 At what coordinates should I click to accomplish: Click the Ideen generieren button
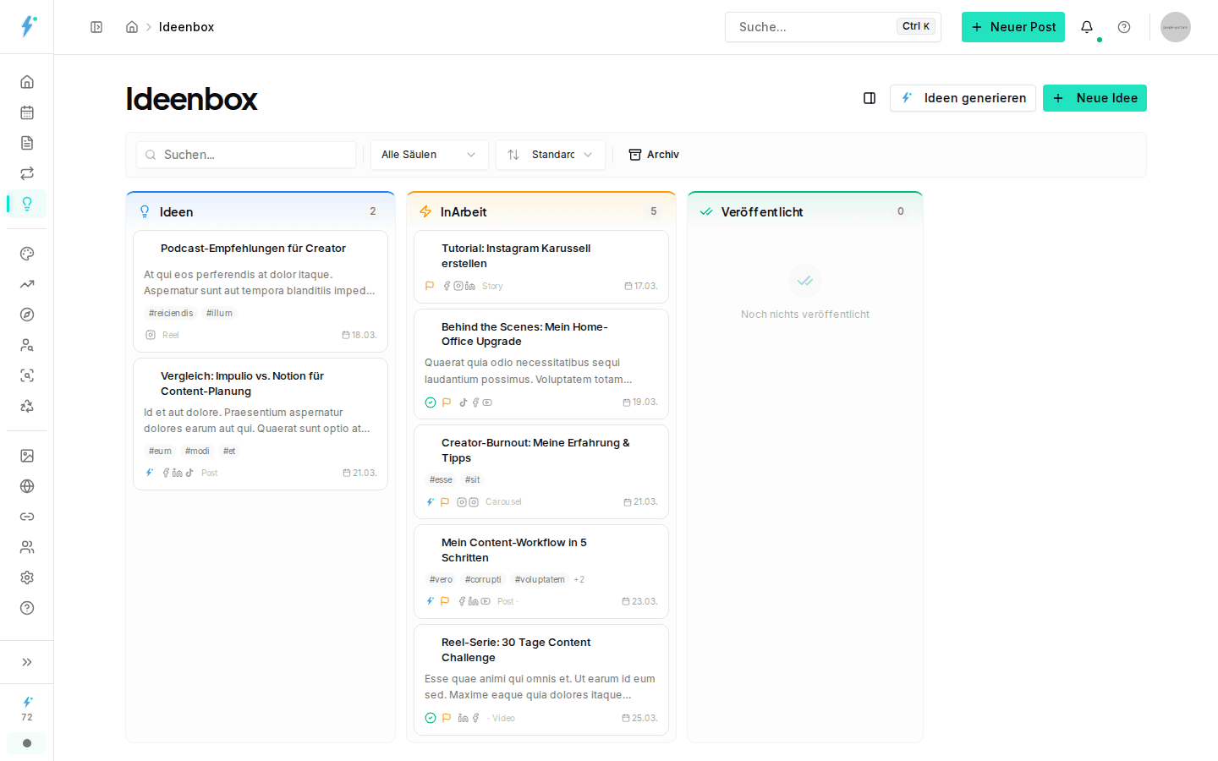tap(963, 98)
